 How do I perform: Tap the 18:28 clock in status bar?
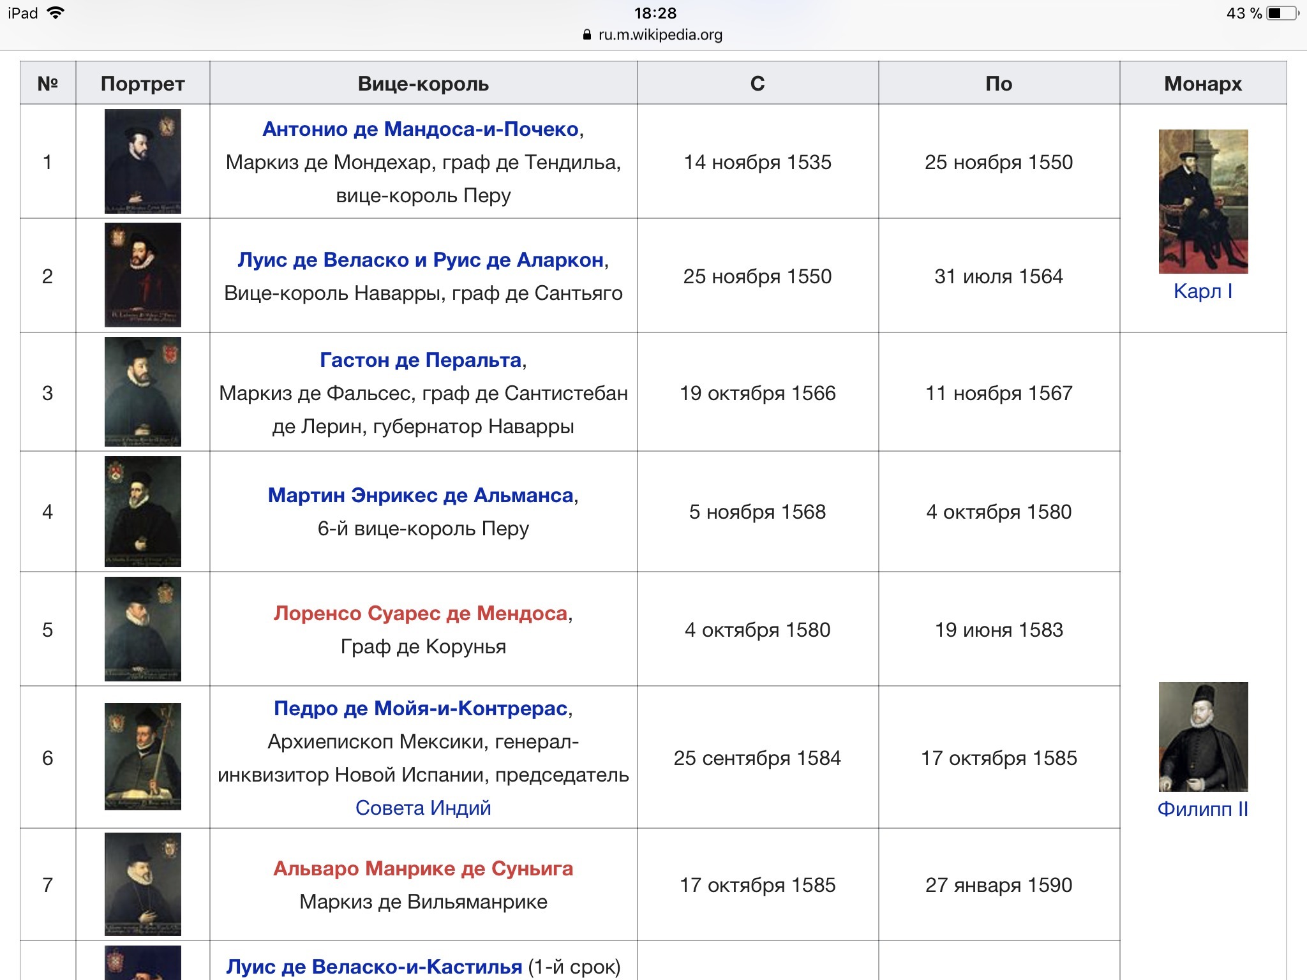(655, 13)
